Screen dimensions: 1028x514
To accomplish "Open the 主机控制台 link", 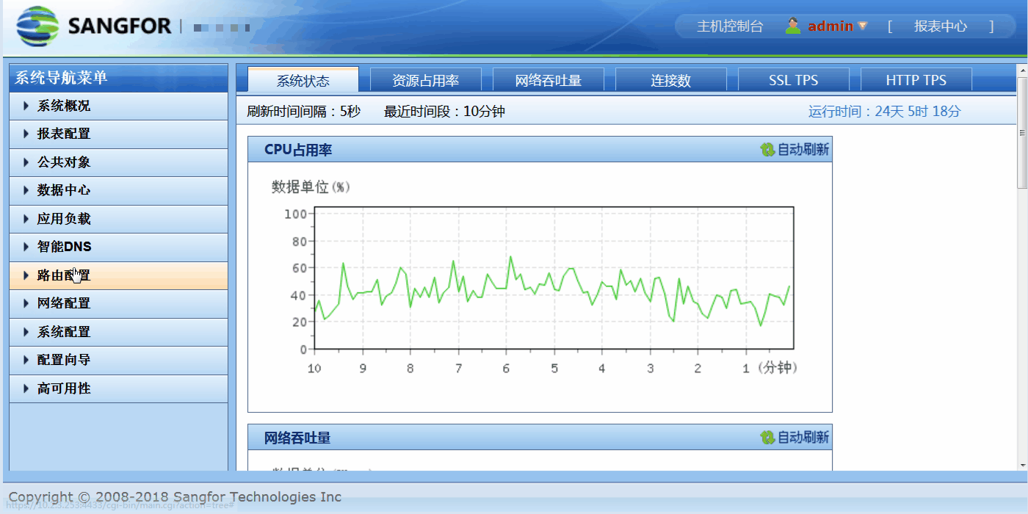I will click(729, 26).
